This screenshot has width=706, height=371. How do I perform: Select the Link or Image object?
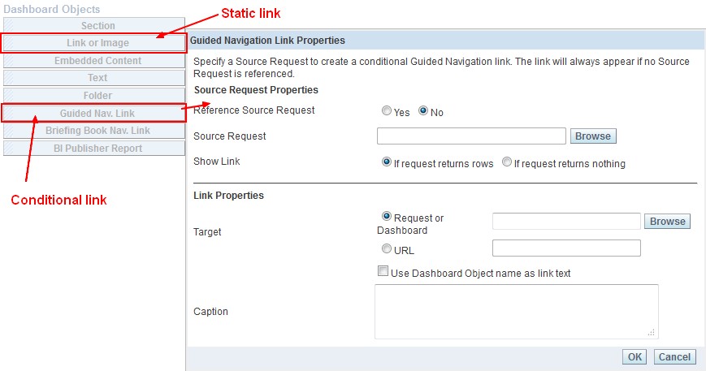[x=97, y=43]
